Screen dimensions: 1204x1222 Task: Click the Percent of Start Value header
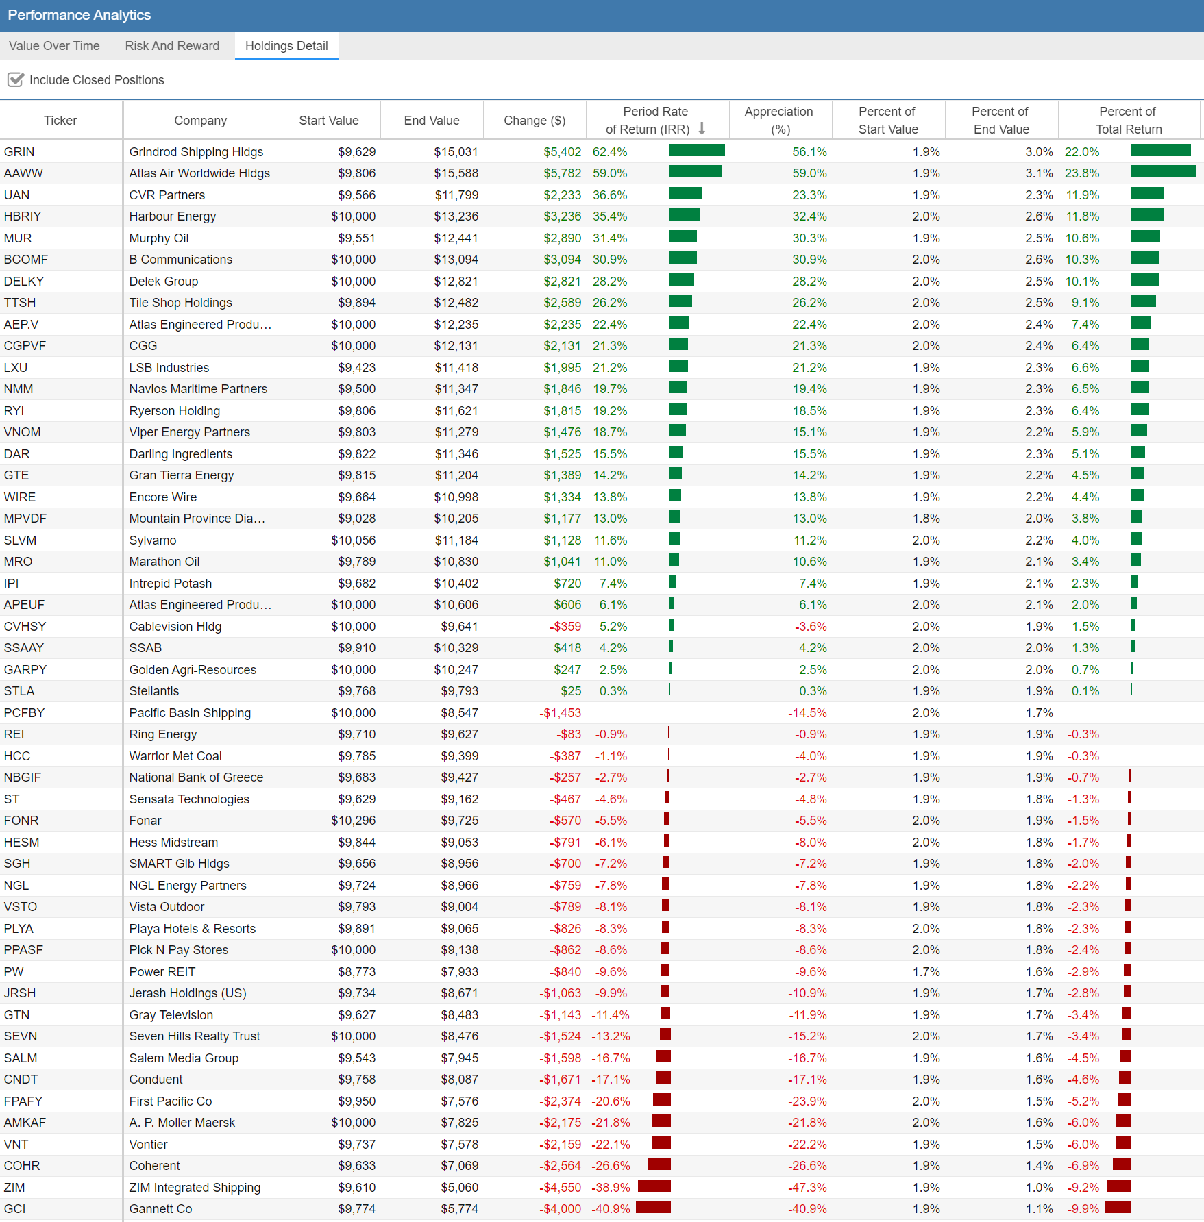pyautogui.click(x=888, y=121)
